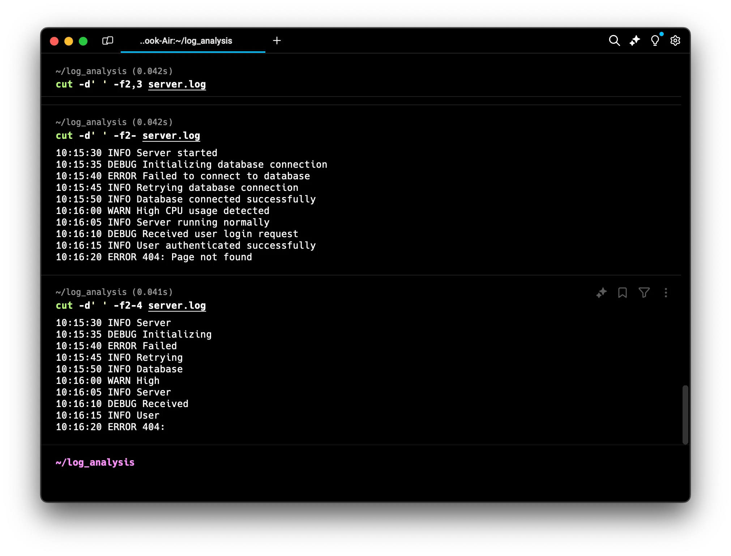Open new tab with plus button
731x556 pixels.
277,40
